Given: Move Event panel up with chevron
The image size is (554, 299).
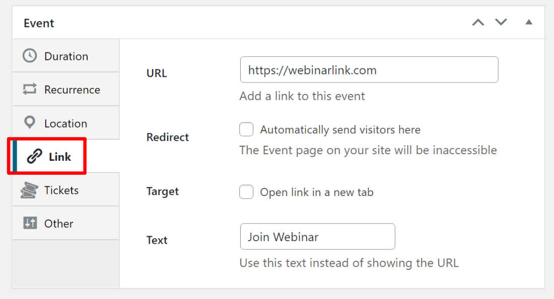Looking at the screenshot, I should (478, 23).
